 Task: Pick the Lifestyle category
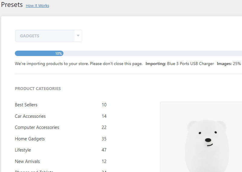pyautogui.click(x=23, y=150)
